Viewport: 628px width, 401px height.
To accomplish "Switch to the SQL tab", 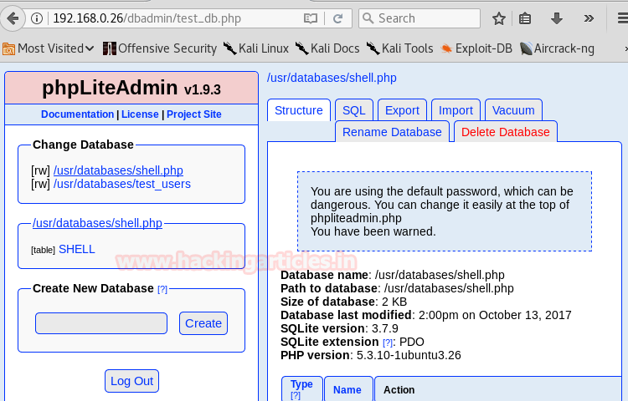I will point(354,110).
